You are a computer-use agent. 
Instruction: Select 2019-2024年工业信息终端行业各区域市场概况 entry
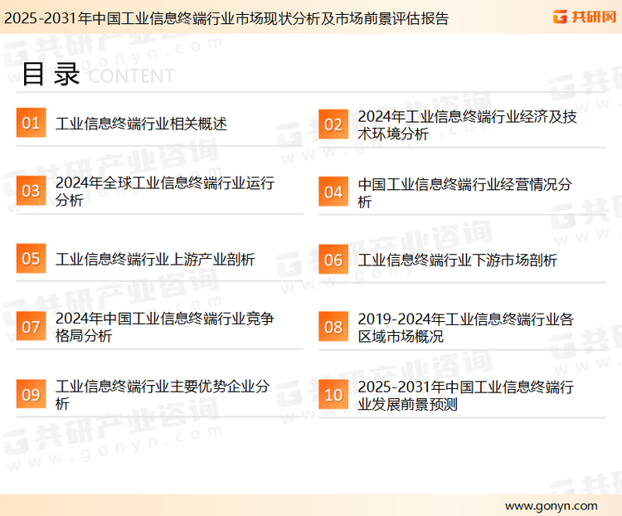point(466,328)
